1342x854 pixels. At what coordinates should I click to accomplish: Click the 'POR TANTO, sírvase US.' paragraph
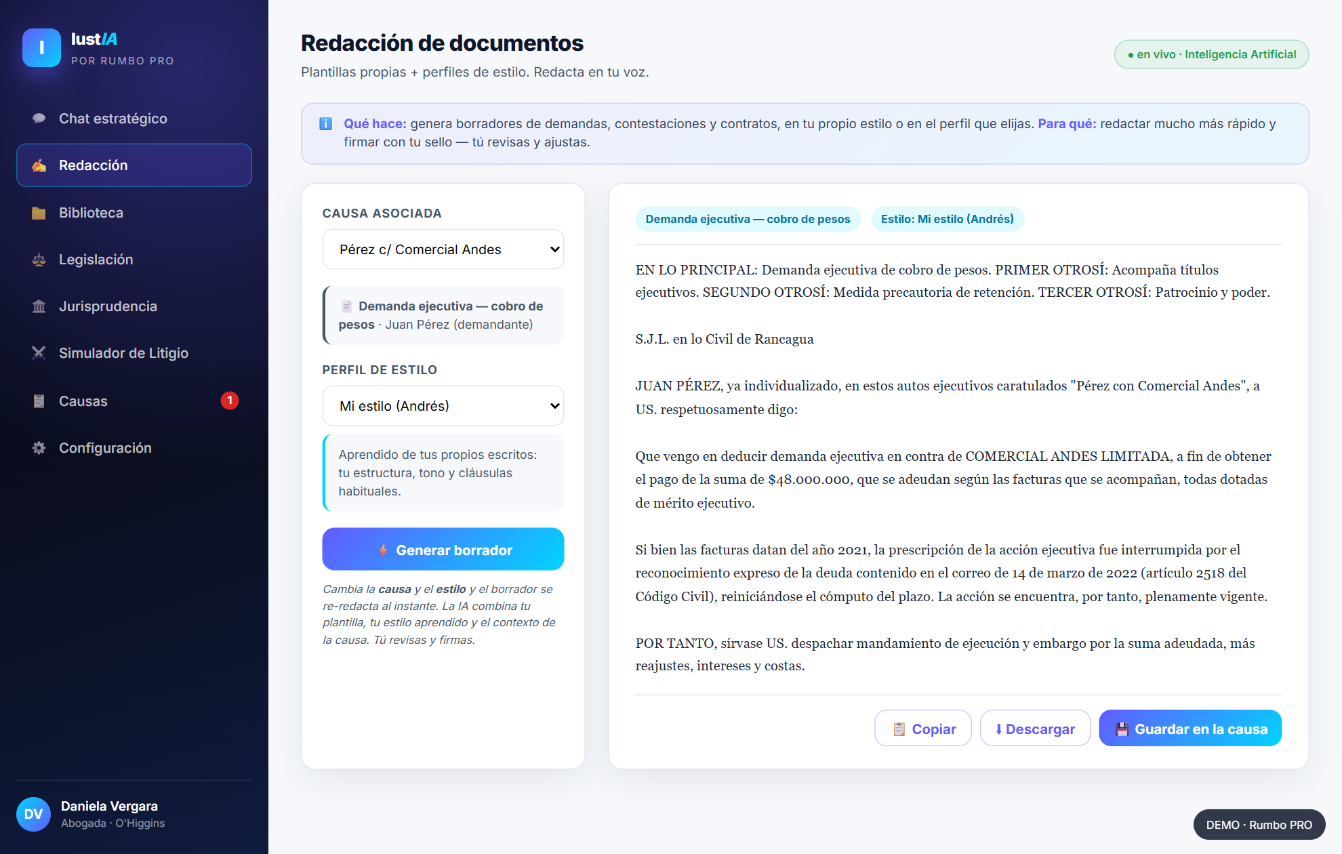click(945, 654)
